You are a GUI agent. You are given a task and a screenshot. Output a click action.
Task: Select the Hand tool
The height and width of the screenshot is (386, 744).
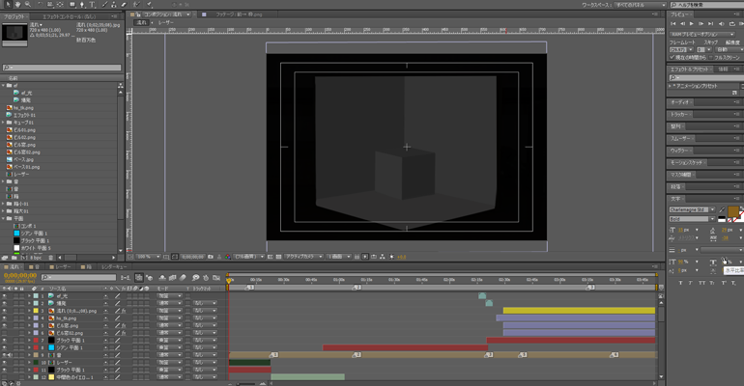[16, 5]
